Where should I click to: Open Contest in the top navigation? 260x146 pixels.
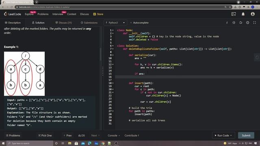pyautogui.click(x=71, y=14)
